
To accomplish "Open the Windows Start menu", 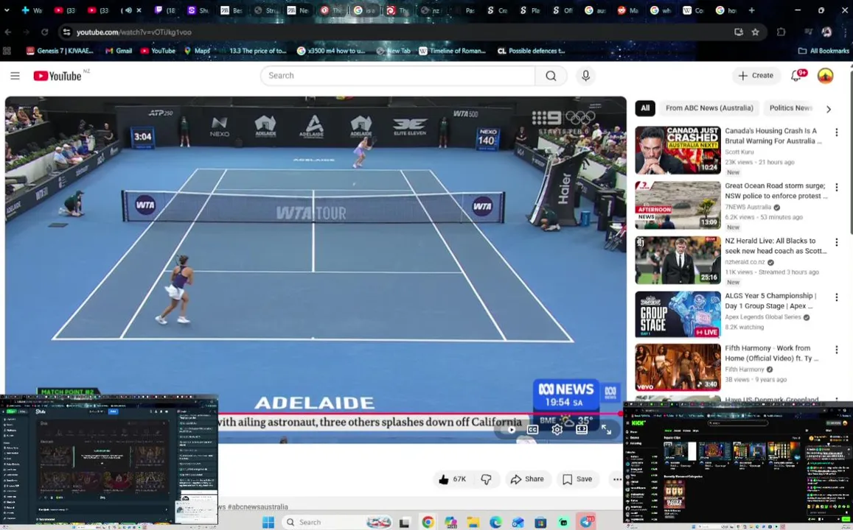I will (268, 523).
